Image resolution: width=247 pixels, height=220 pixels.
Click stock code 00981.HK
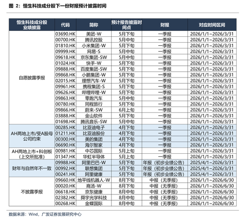[66, 151]
